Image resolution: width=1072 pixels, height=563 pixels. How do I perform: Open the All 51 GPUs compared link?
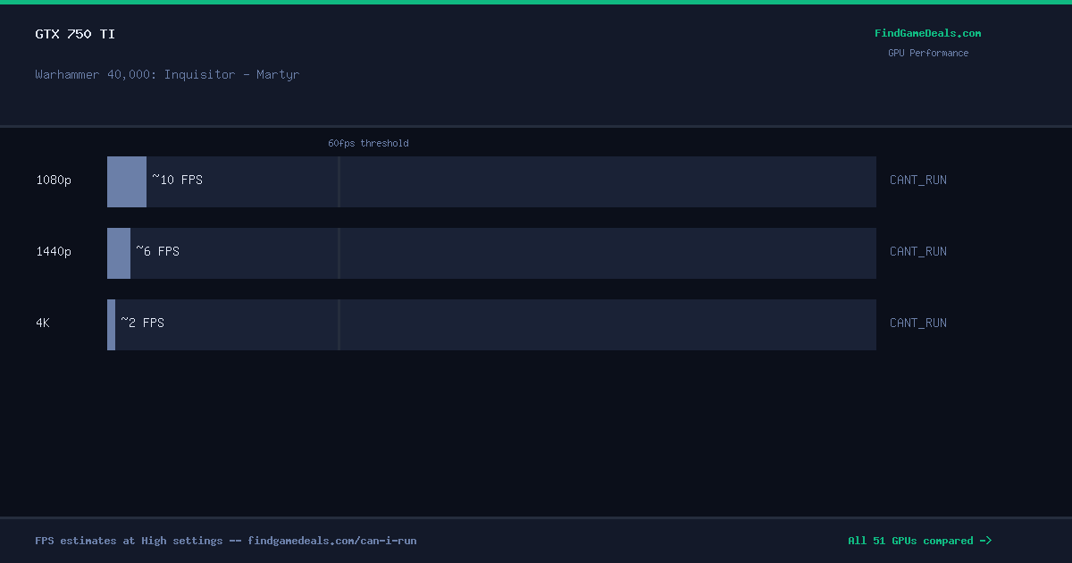click(x=919, y=541)
